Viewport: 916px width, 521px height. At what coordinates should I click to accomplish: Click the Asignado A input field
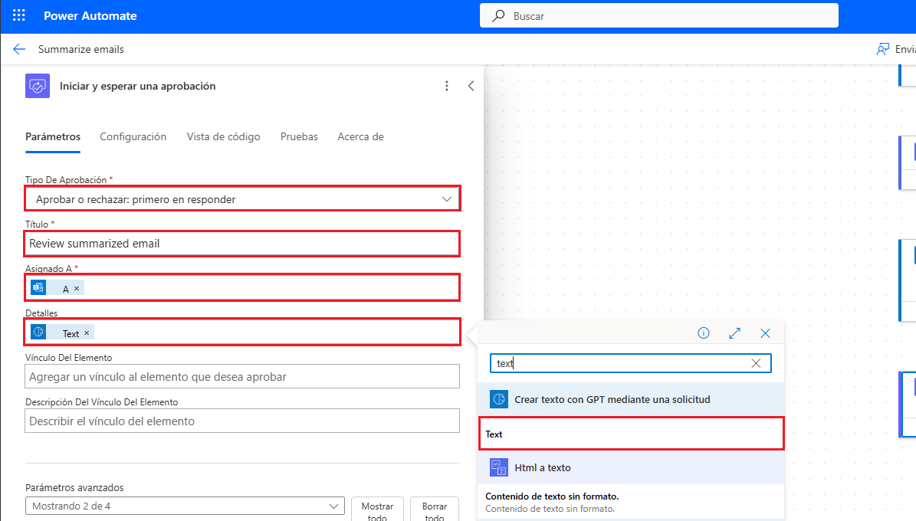(x=242, y=288)
